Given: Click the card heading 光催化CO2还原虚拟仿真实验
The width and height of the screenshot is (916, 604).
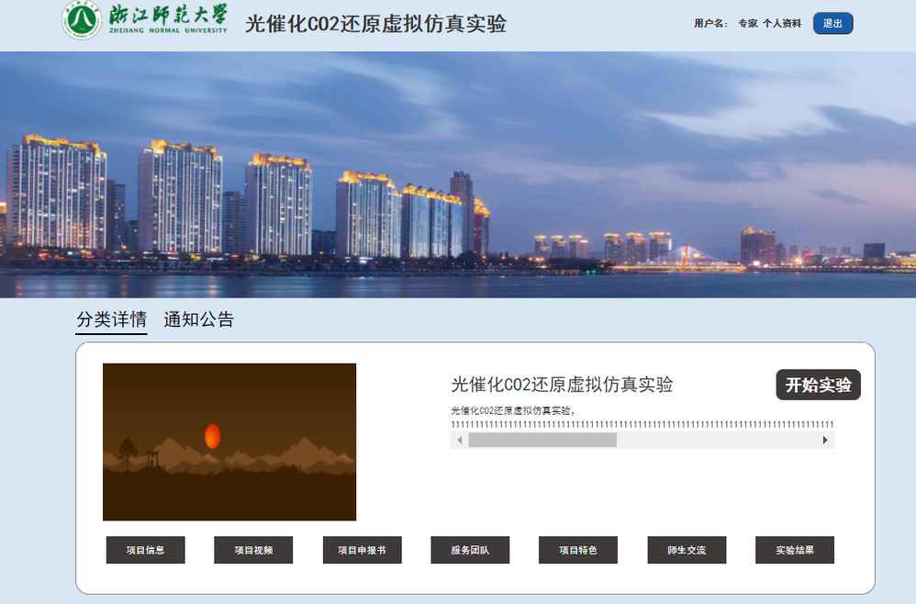Looking at the screenshot, I should tap(562, 385).
